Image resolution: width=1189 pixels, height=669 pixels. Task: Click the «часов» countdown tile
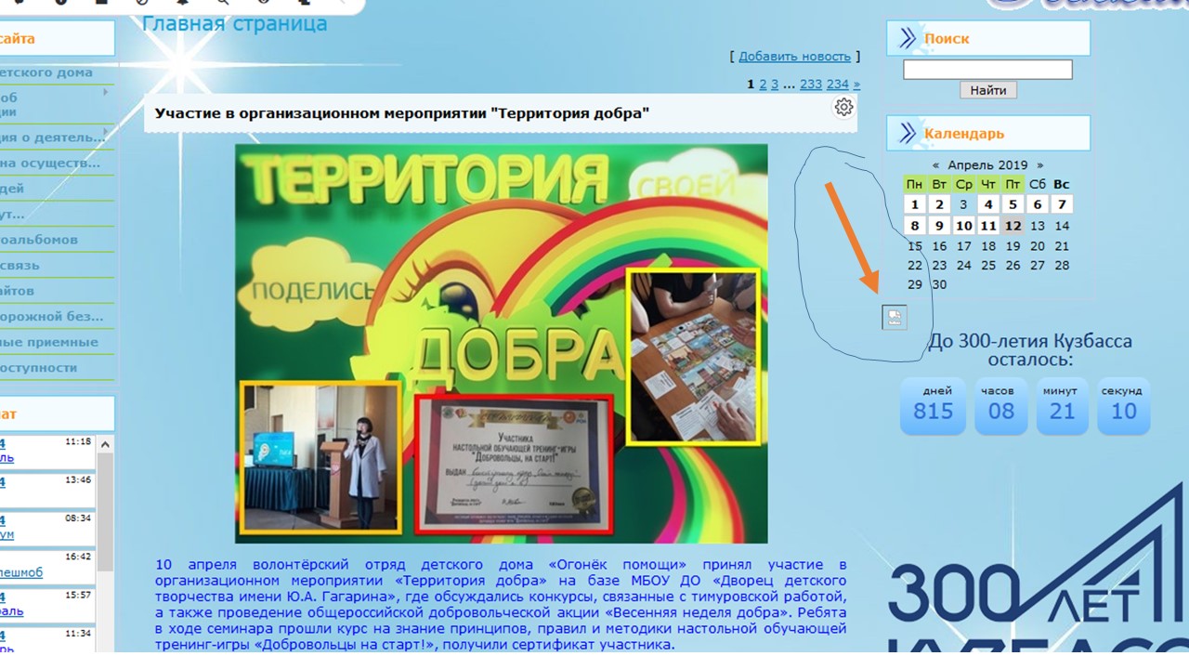(1001, 405)
